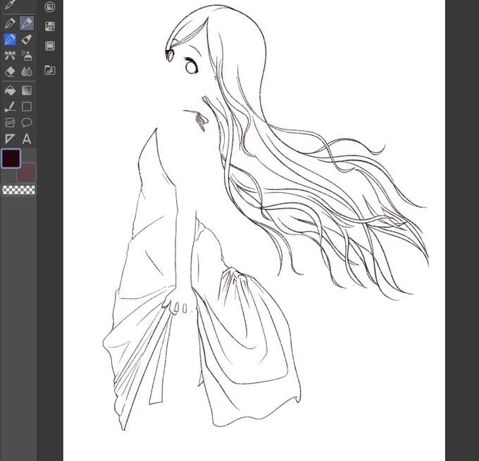
Task: Open the grid Material palette icon
Action: point(50,26)
